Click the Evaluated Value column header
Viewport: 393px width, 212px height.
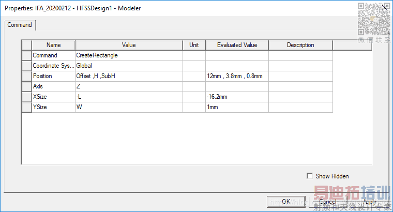pos(237,45)
